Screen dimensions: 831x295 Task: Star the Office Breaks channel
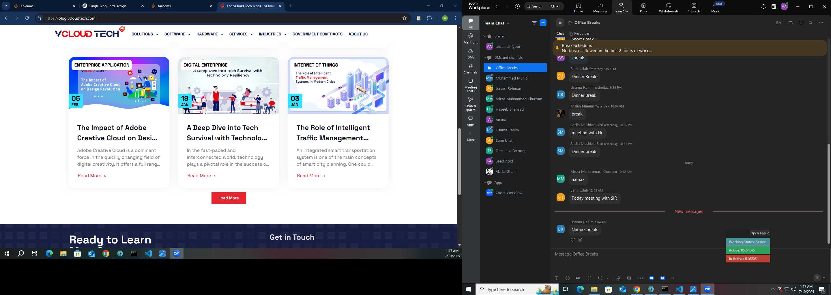(x=570, y=22)
